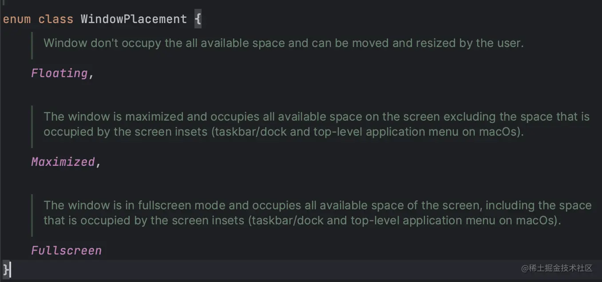
Task: Click the "occupied by the screen insets" comment line
Action: point(284,132)
